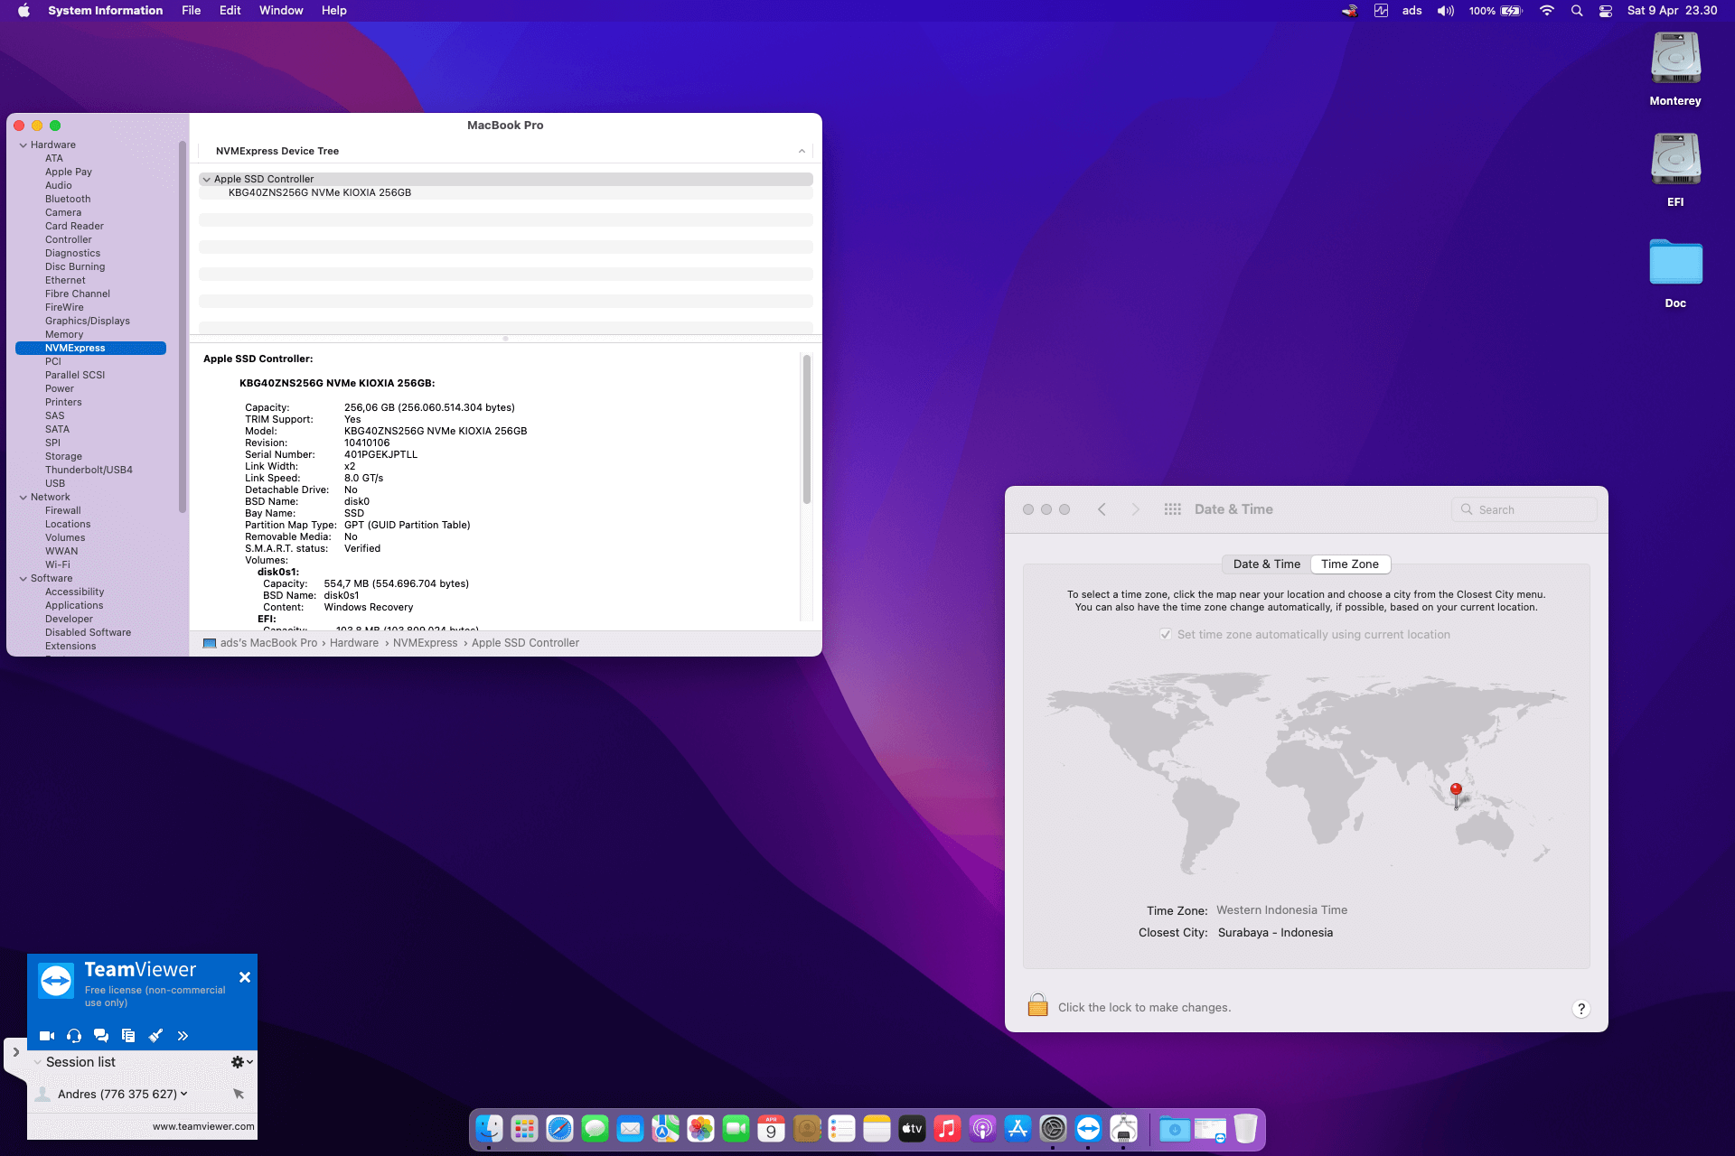This screenshot has width=1735, height=1156.
Task: Click the TeamViewer headset audio icon
Action: (74, 1036)
